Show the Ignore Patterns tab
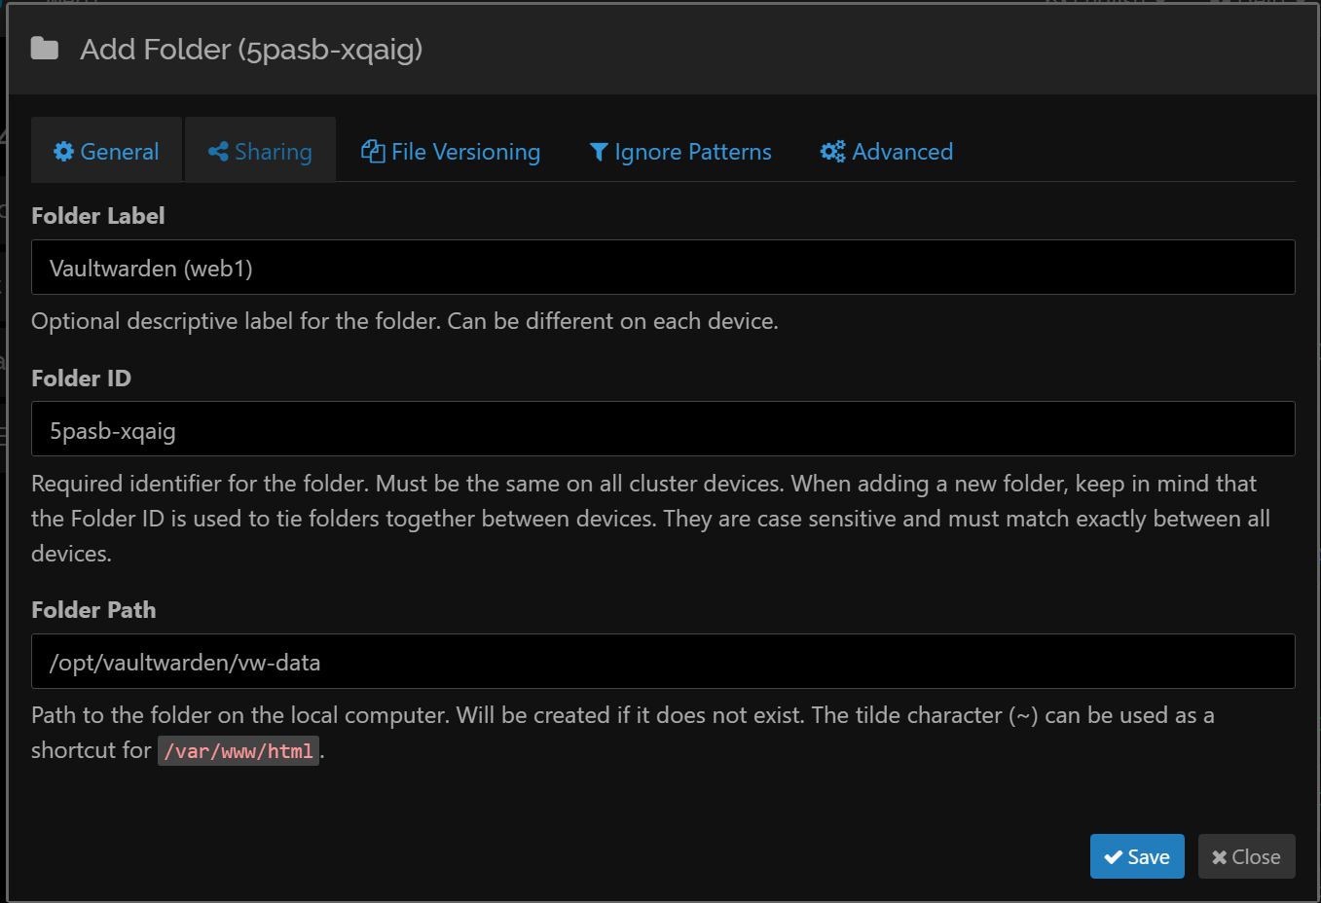 point(681,152)
